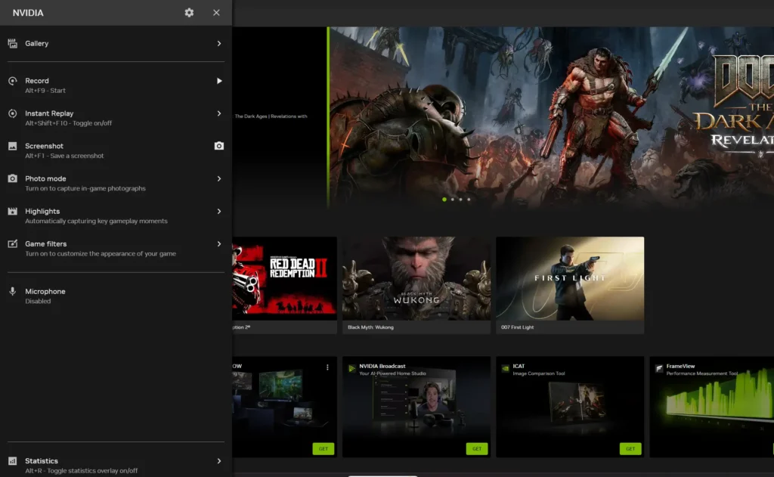
Task: Click GET button for ICAT
Action: [630, 449]
